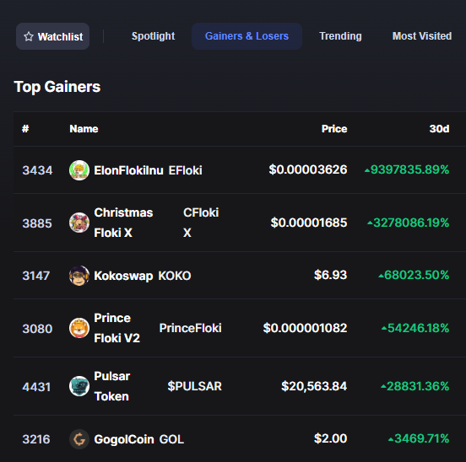Viewport: 466px width, 462px height.
Task: Open the Pulsar Token coin link
Action: [x=112, y=386]
